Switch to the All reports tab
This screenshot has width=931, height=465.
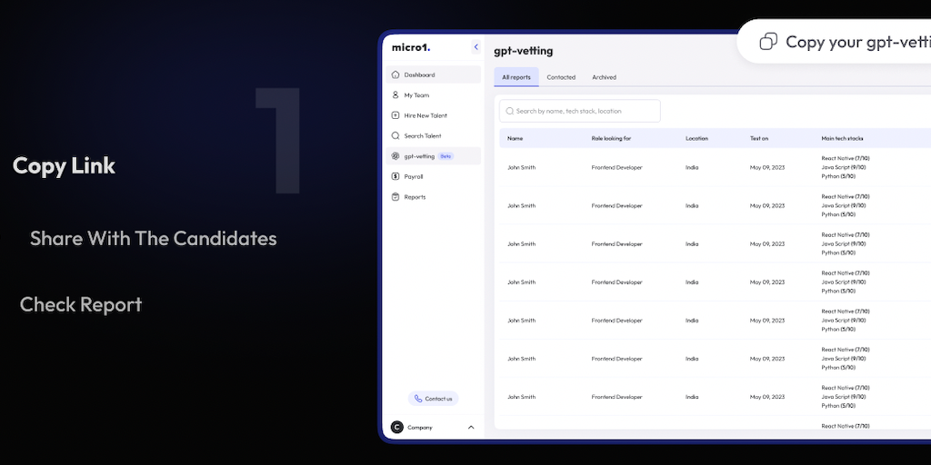click(x=516, y=77)
